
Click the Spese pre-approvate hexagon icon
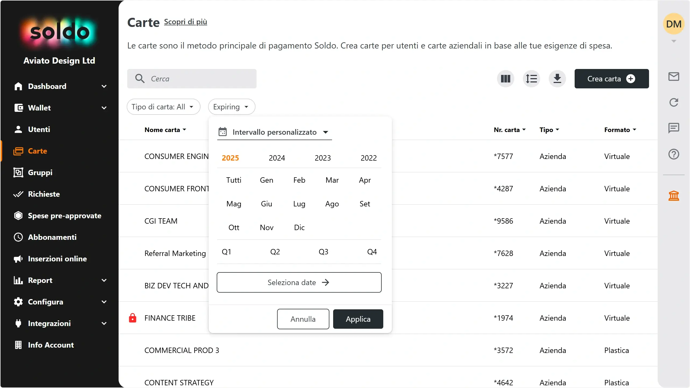[18, 216]
